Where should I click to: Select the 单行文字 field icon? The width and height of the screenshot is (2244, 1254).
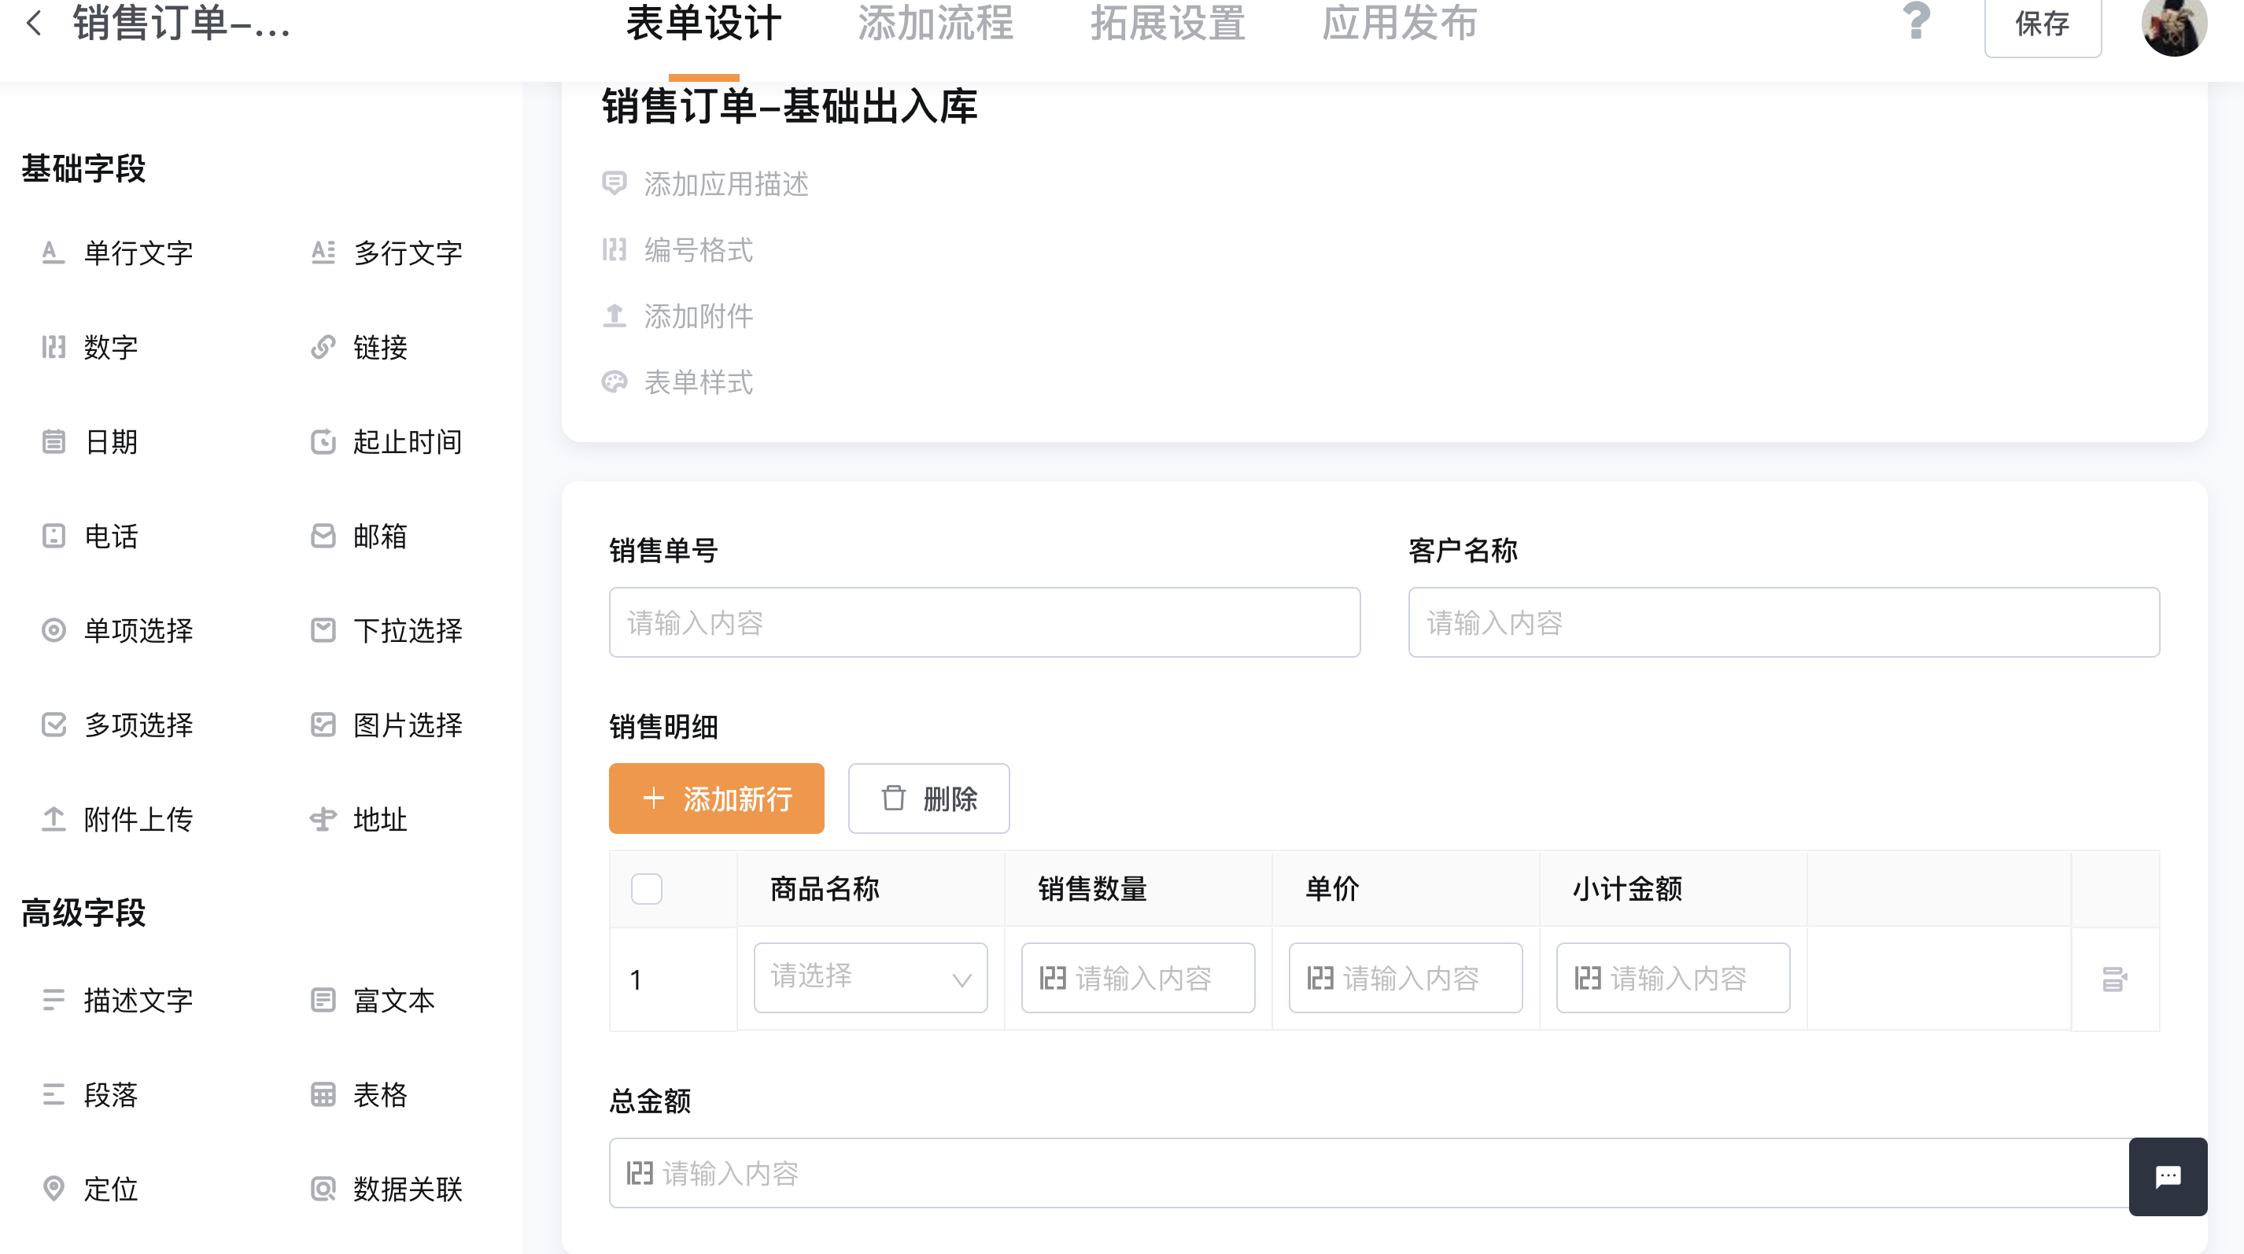(x=54, y=253)
